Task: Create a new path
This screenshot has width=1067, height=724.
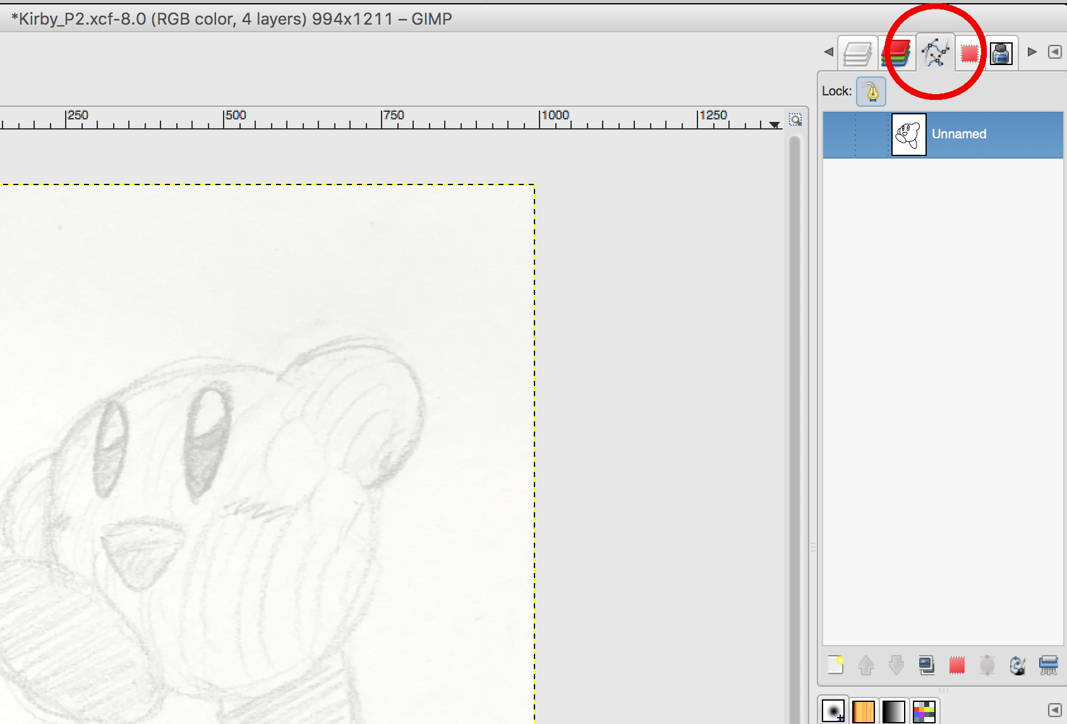Action: point(836,665)
